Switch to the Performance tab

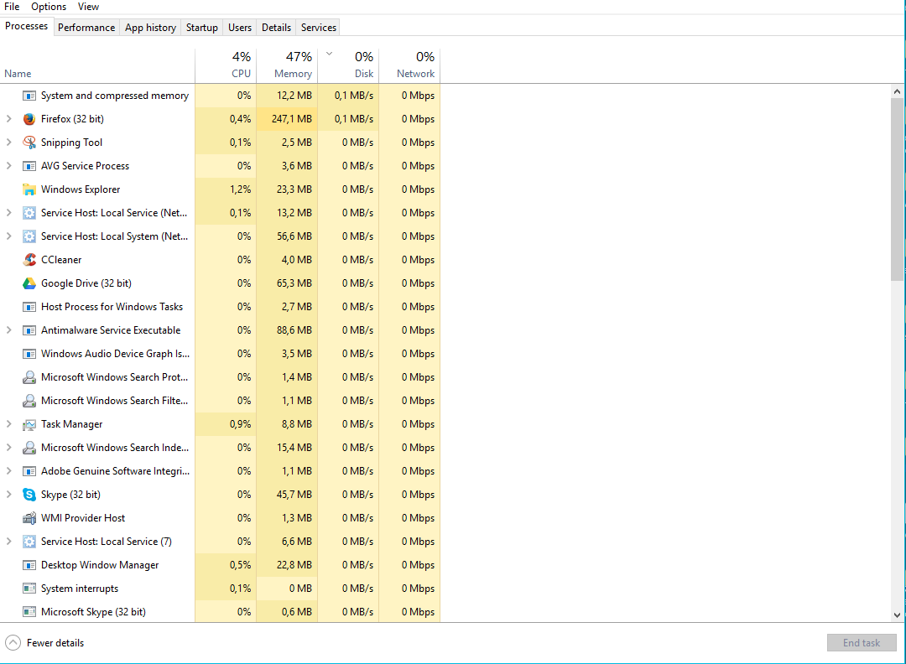tap(86, 28)
